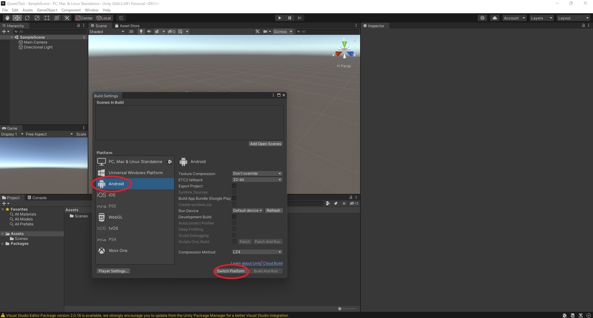Open the Component menu
The height and width of the screenshot is (318, 593).
pyautogui.click(x=71, y=10)
